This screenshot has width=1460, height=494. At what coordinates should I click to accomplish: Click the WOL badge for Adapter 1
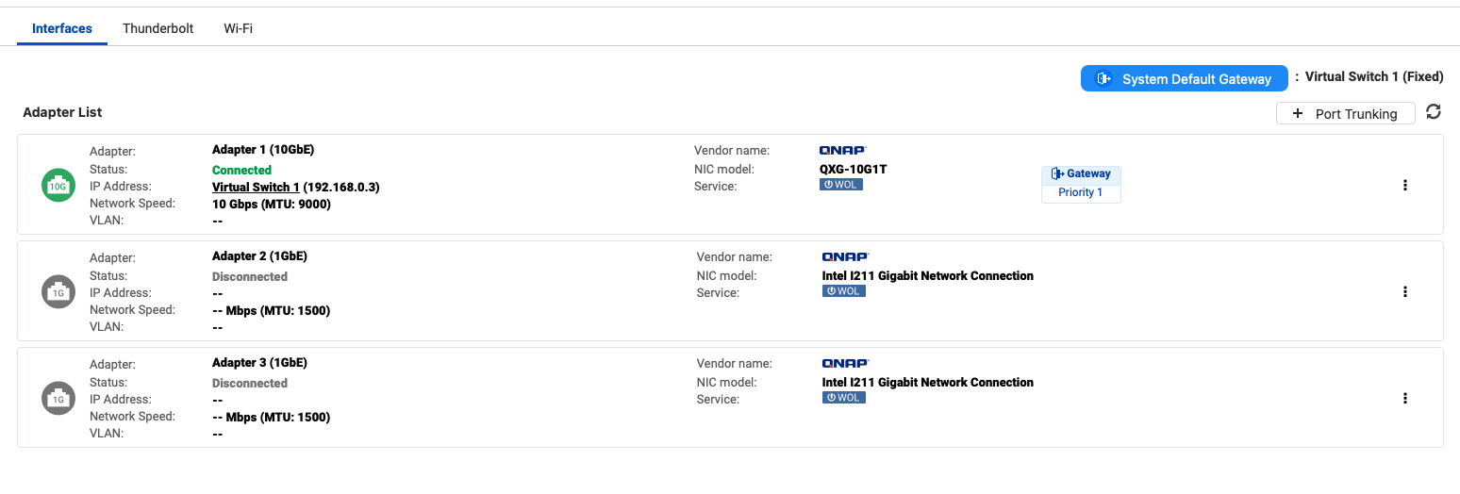click(x=841, y=185)
